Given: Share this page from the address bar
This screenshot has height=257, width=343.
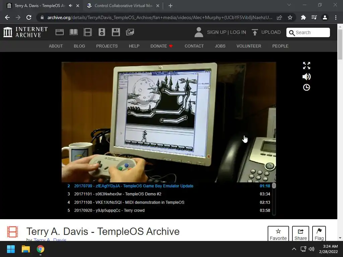Looking at the screenshot, I should click(279, 17).
